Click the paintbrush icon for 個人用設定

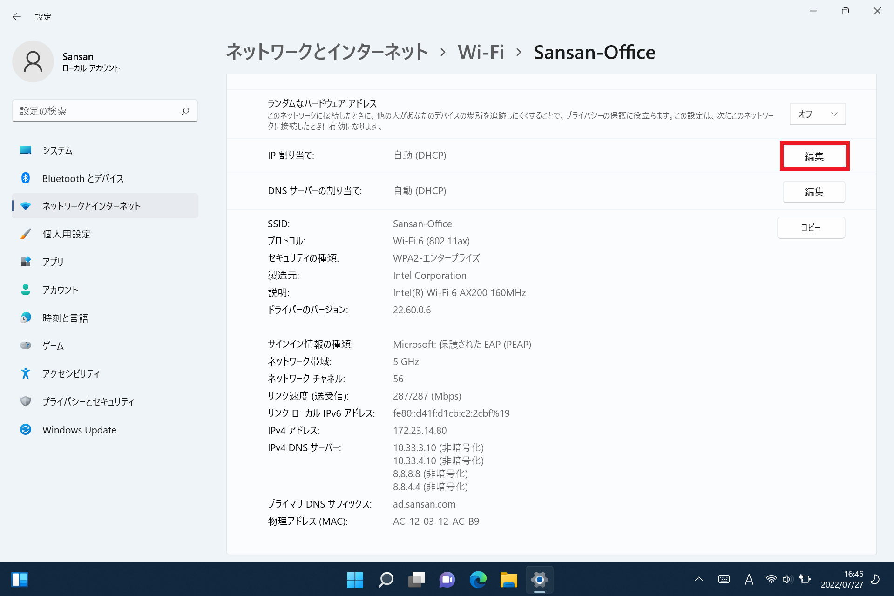[x=26, y=234]
